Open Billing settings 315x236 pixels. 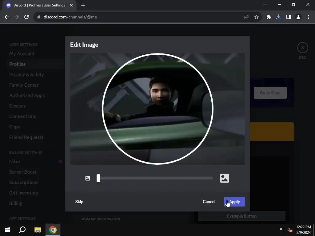(x=16, y=203)
